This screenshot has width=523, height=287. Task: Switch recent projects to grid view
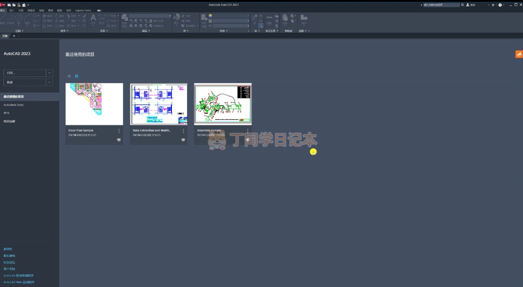click(76, 76)
